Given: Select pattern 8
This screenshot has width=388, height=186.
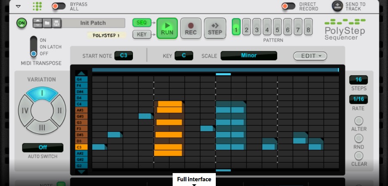Looking at the screenshot, I should click(x=308, y=27).
